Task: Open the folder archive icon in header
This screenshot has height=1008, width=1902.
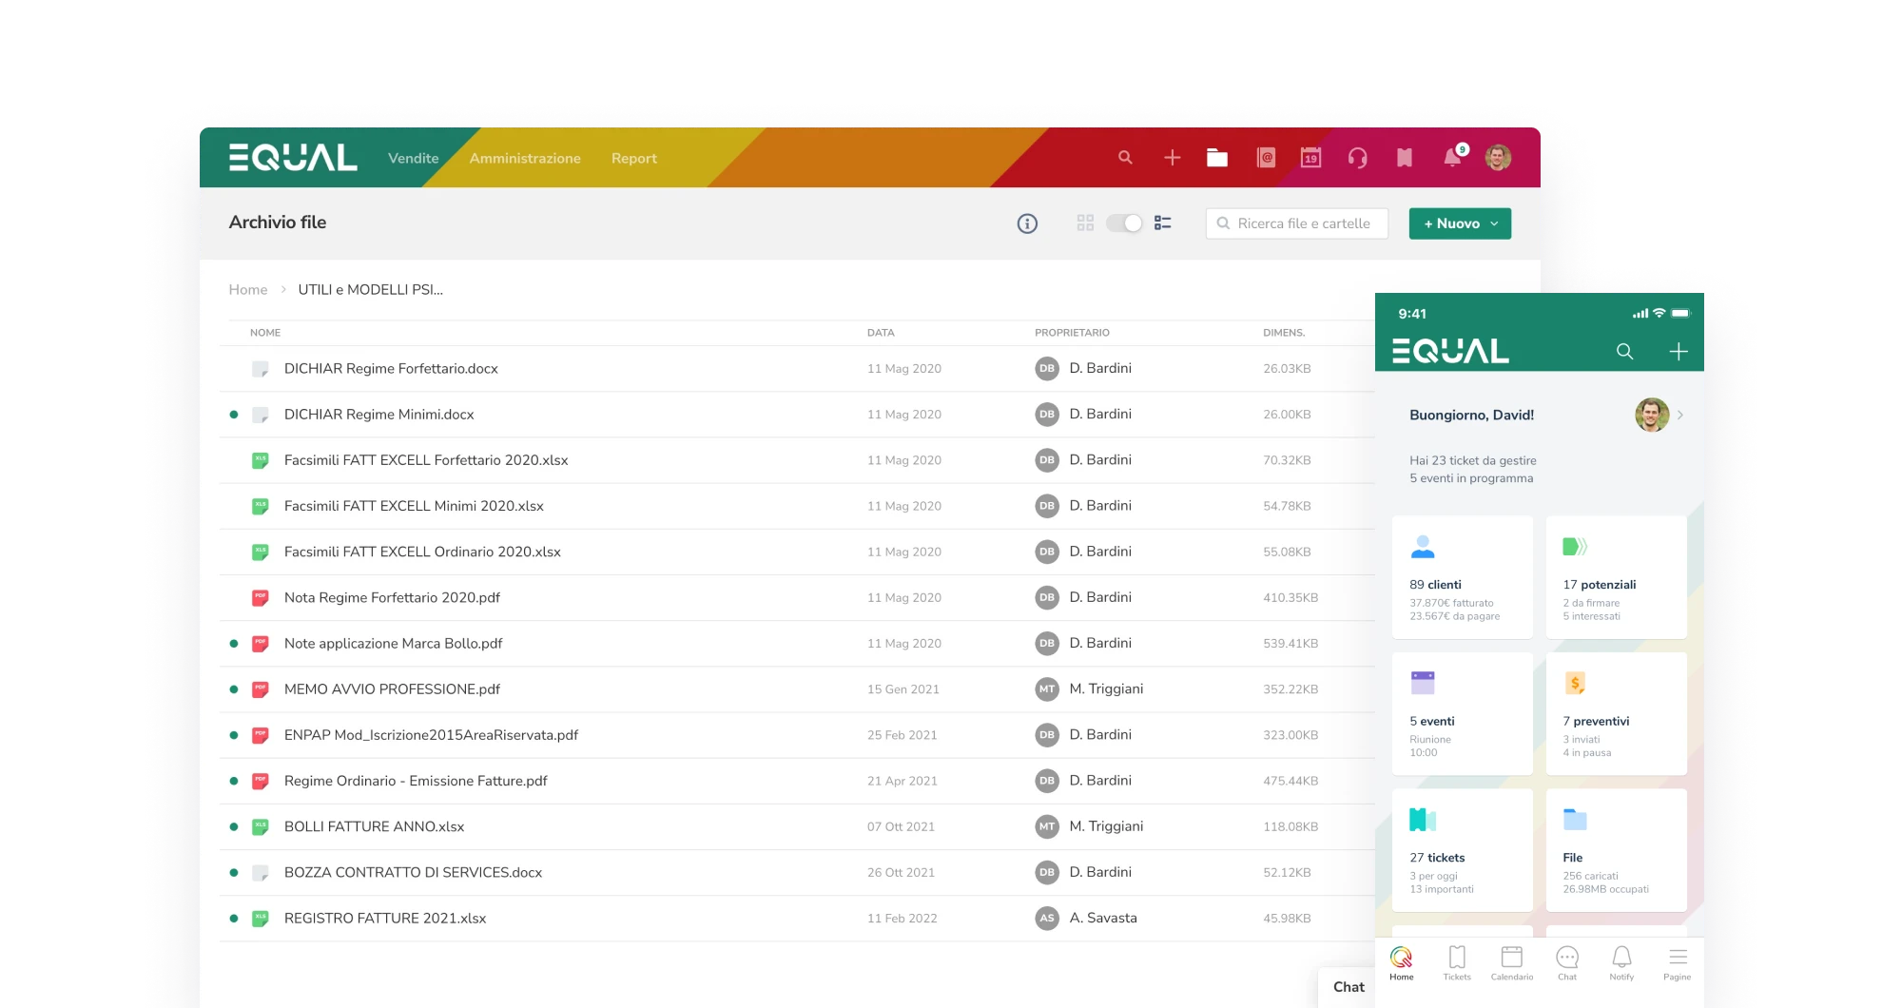Action: pyautogui.click(x=1217, y=158)
